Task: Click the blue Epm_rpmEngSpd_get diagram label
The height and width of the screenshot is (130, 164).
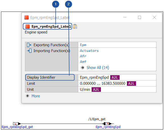Action: pos(17,127)
